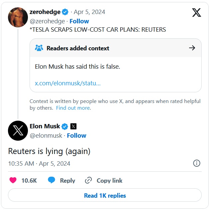Screen dimensions: 210x210
Task: Open the tweet info circle icon
Action: click(x=197, y=163)
